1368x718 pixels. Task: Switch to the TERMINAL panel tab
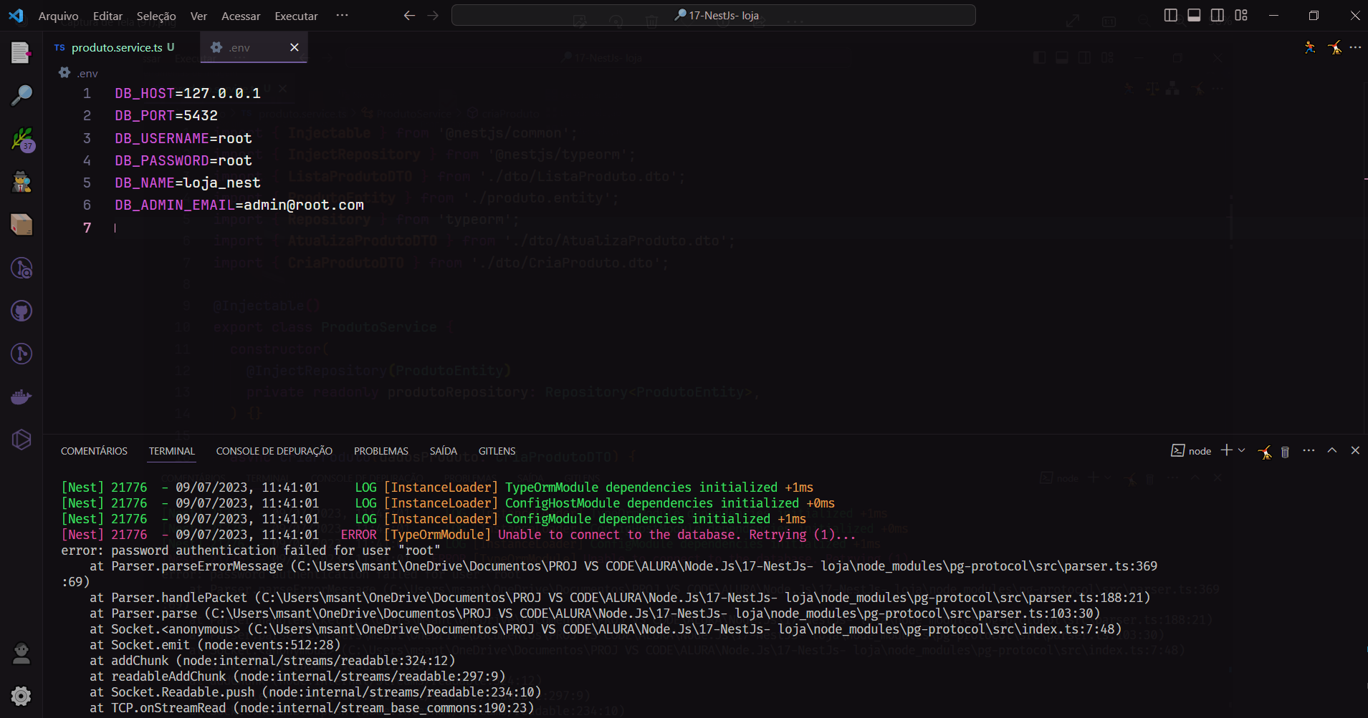click(x=171, y=451)
